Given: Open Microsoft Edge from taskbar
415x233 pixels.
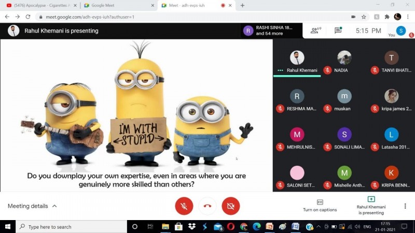Looking at the screenshot, I should pos(256,227).
